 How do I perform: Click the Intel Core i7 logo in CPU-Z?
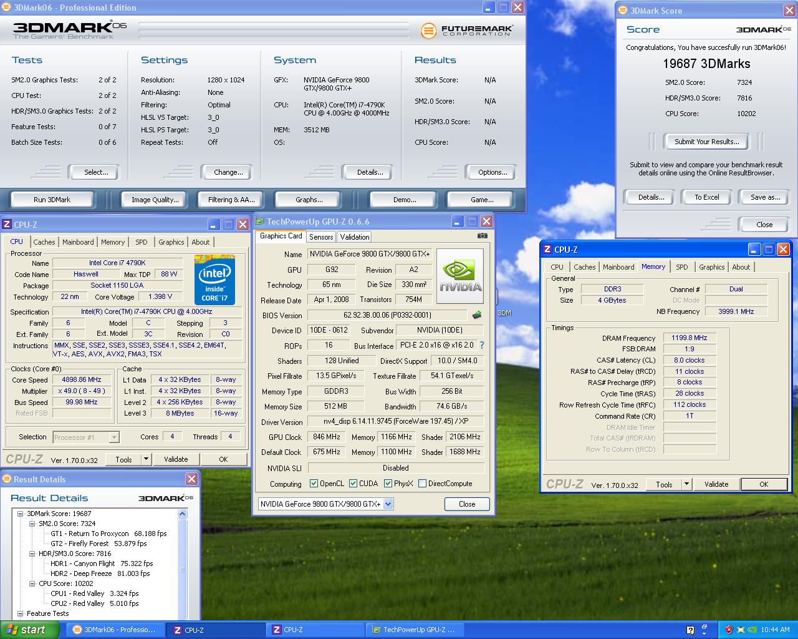coord(214,280)
